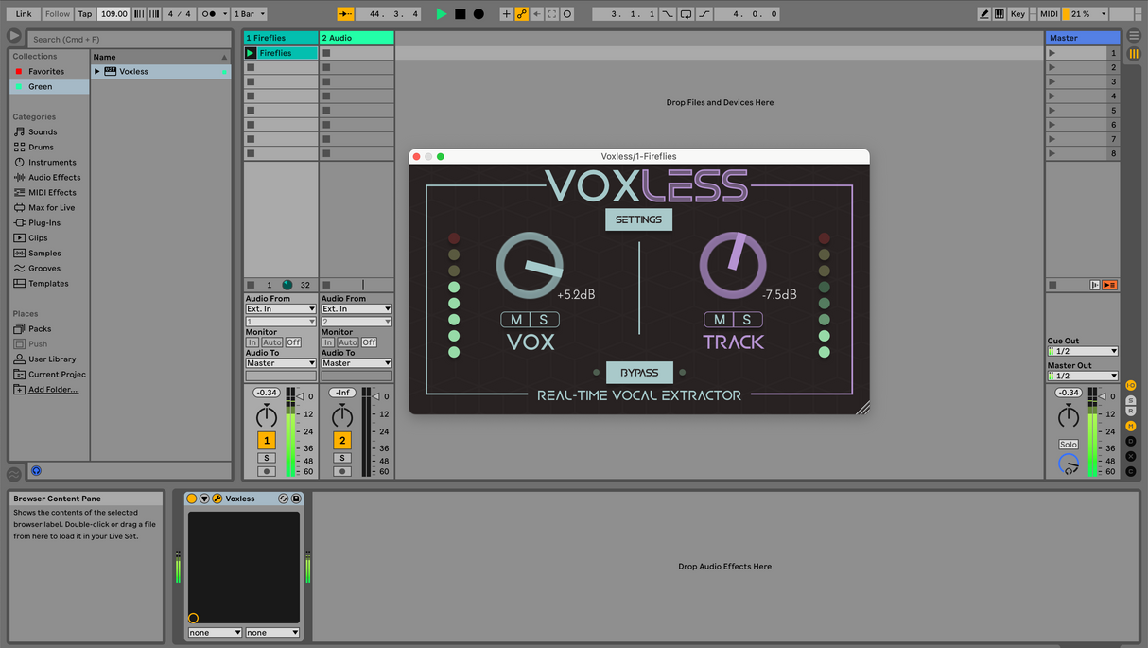Click the VOX gain knob
This screenshot has width=1148, height=648.
point(530,265)
